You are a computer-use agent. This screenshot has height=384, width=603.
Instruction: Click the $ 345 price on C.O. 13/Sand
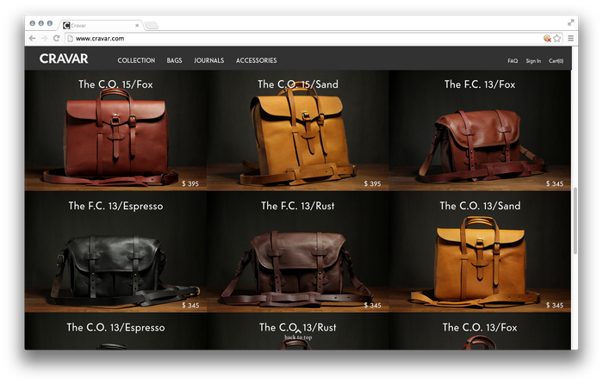(x=555, y=305)
